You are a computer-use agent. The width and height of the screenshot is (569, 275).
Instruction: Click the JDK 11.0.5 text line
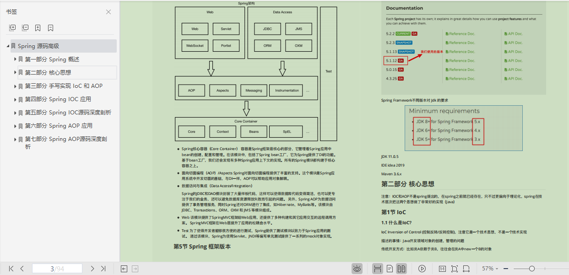390,156
